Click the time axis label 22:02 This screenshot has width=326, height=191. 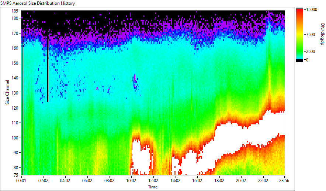tap(263, 181)
